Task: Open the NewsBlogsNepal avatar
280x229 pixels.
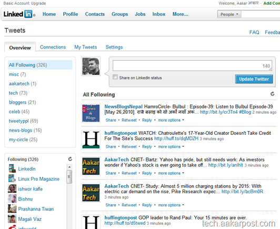Action: 91,113
